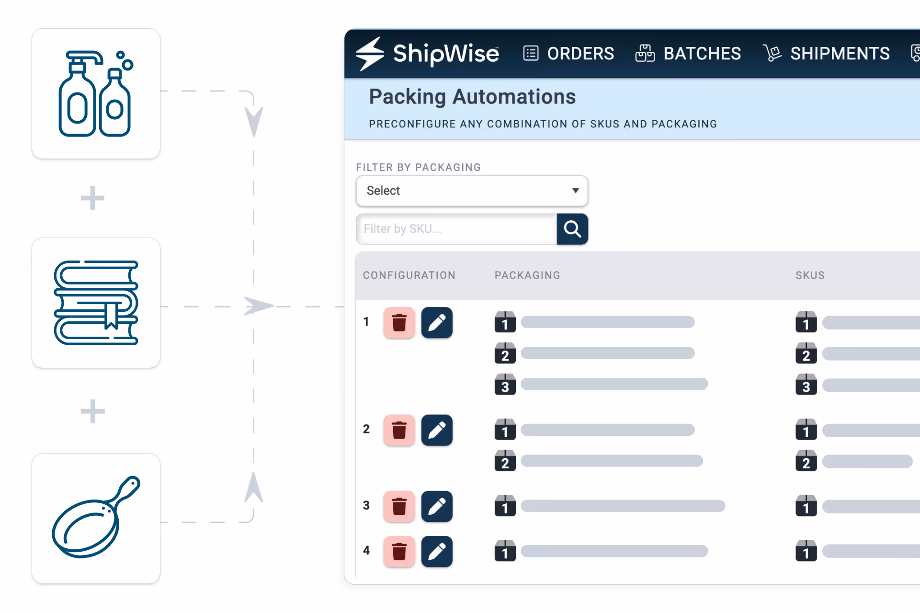Edit packing configuration 4

point(437,551)
